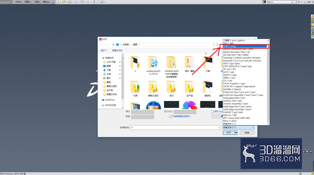Open the file type combo box 所有文件

(239, 128)
